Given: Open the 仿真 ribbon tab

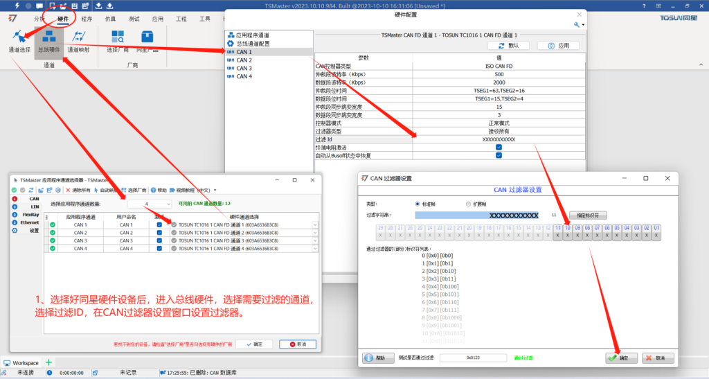Looking at the screenshot, I should point(110,19).
